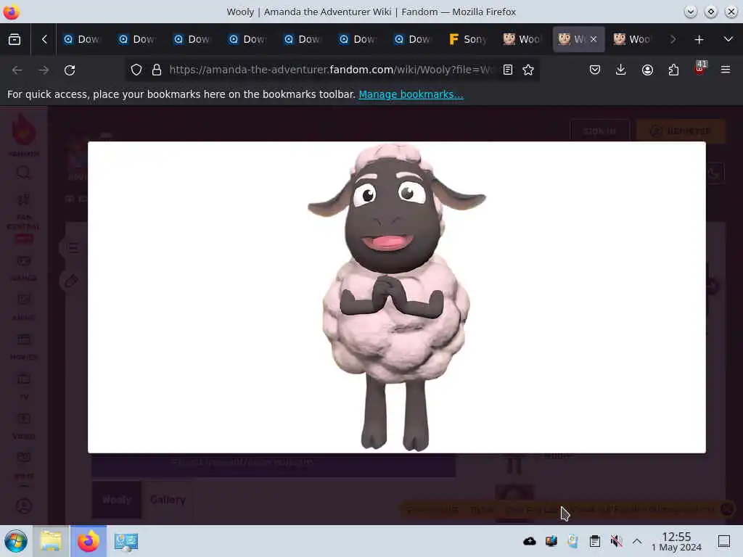Open the Extensions puzzle icon

[673, 70]
